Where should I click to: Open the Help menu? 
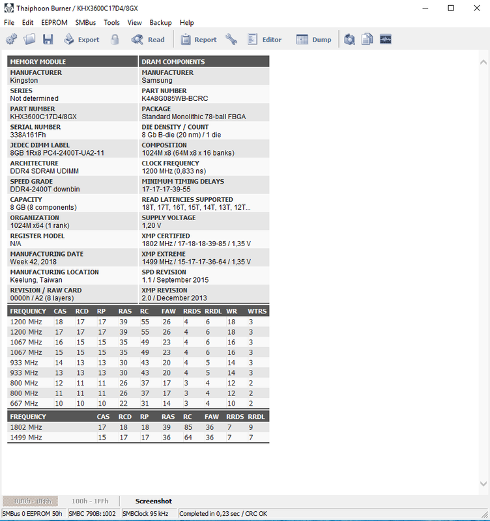tap(186, 23)
